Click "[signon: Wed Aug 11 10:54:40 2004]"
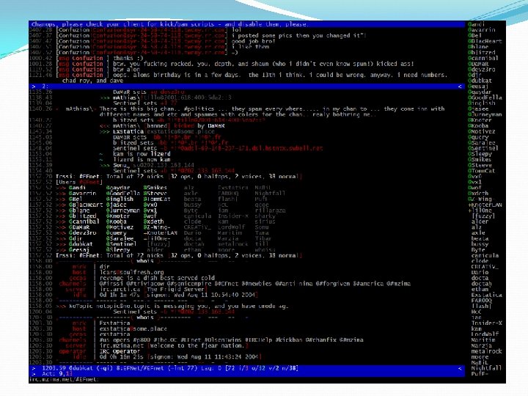This screenshot has height=396, width=528. (202, 295)
